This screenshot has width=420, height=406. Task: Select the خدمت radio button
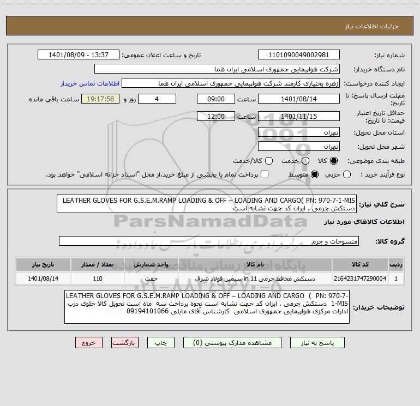click(x=305, y=161)
